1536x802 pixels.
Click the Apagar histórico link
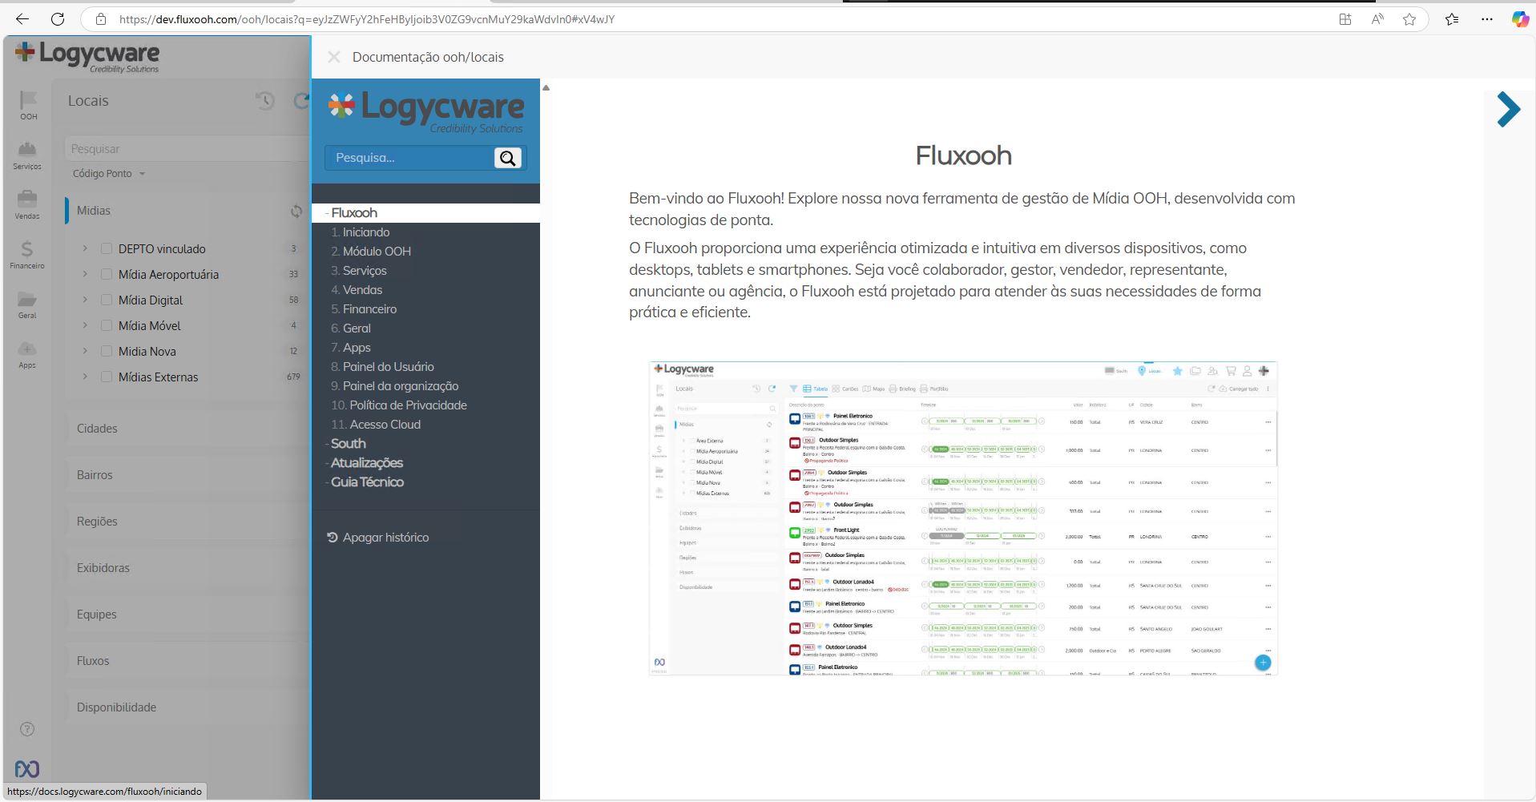click(x=385, y=538)
